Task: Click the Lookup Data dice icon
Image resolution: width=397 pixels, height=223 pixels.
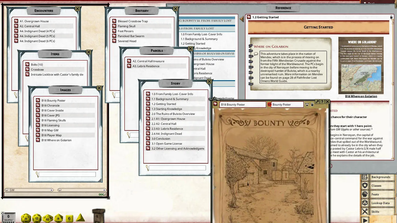Action: 365,203
